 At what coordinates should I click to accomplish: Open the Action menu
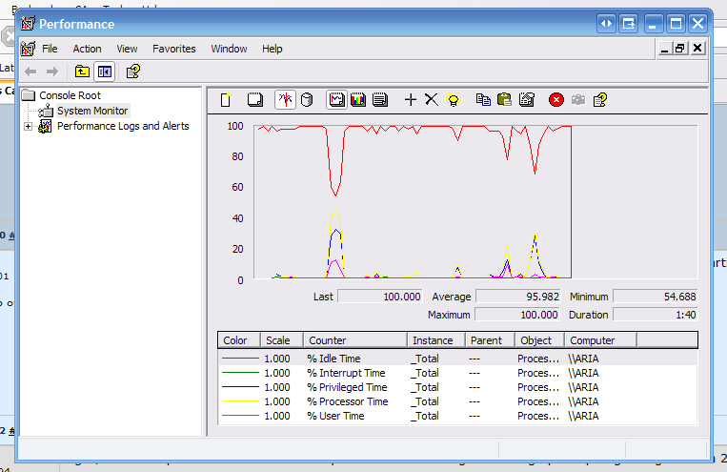[x=87, y=49]
